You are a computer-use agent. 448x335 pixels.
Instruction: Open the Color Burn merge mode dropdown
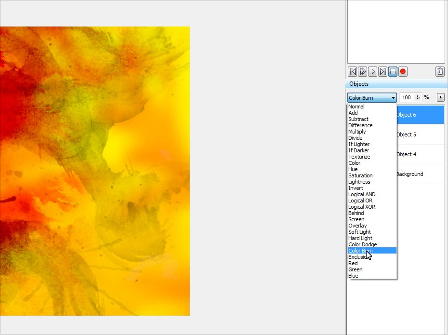click(372, 98)
